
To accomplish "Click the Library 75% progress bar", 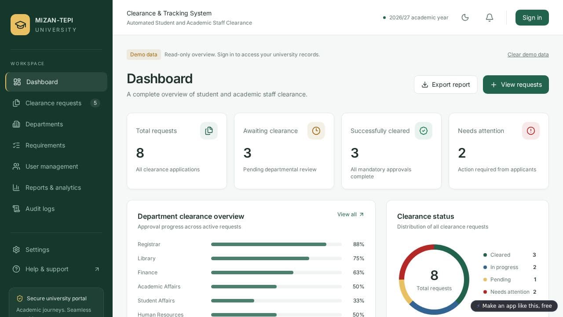I will pyautogui.click(x=276, y=258).
